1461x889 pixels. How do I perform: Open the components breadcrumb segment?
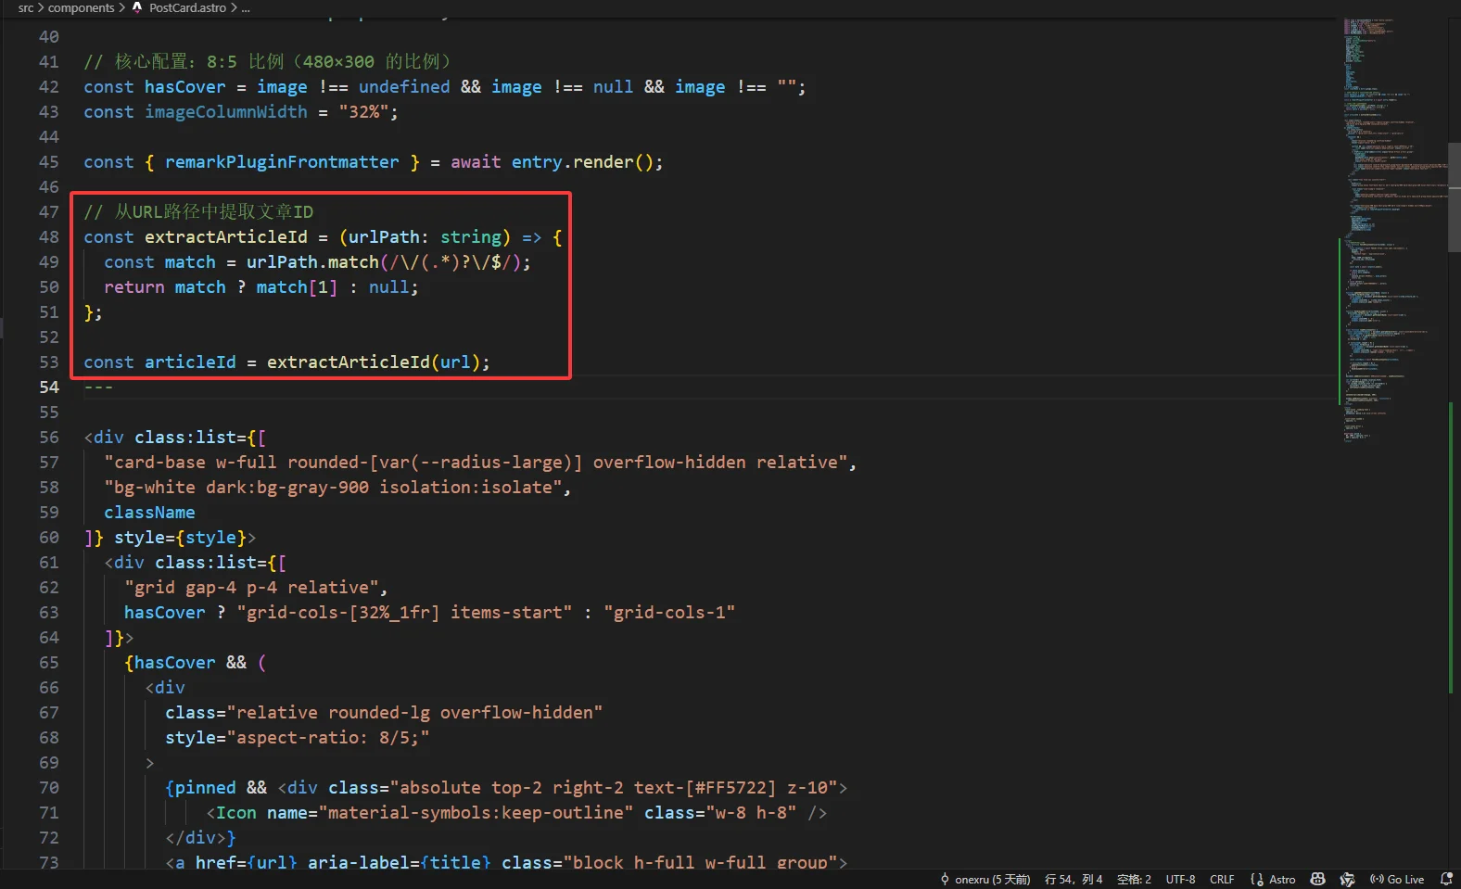[81, 7]
